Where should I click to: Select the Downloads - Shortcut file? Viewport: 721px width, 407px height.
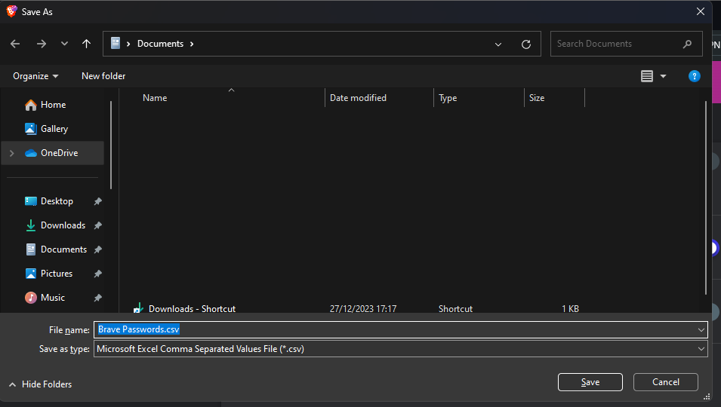pos(192,309)
